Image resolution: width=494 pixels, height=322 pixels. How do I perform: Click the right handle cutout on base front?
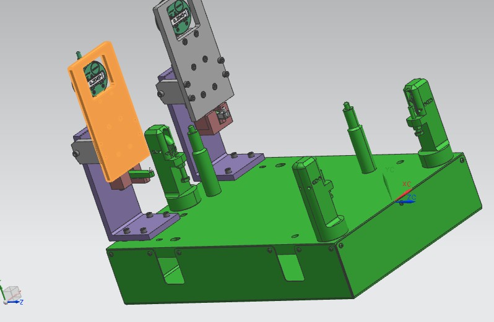click(x=291, y=268)
